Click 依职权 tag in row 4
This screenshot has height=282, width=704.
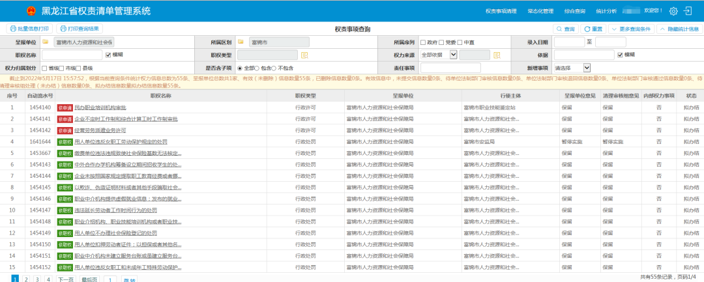coord(65,142)
